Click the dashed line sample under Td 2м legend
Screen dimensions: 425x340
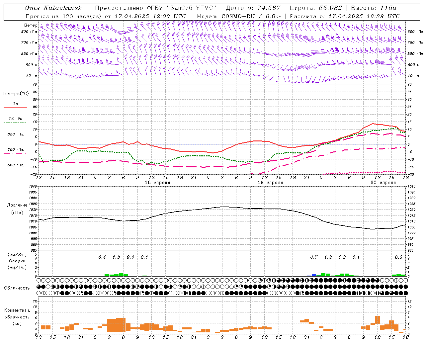[15, 123]
